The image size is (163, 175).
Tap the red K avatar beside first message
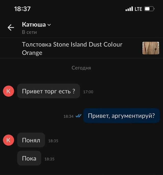(x=8, y=91)
